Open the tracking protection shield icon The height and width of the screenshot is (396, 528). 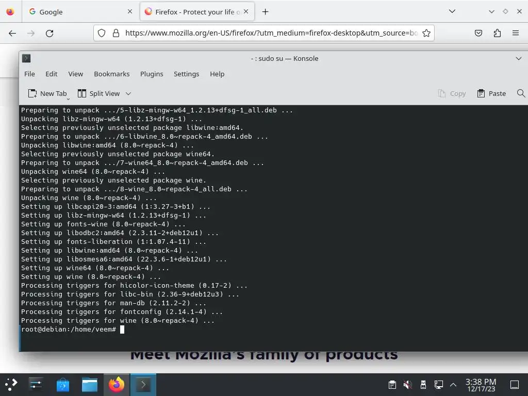coord(102,33)
